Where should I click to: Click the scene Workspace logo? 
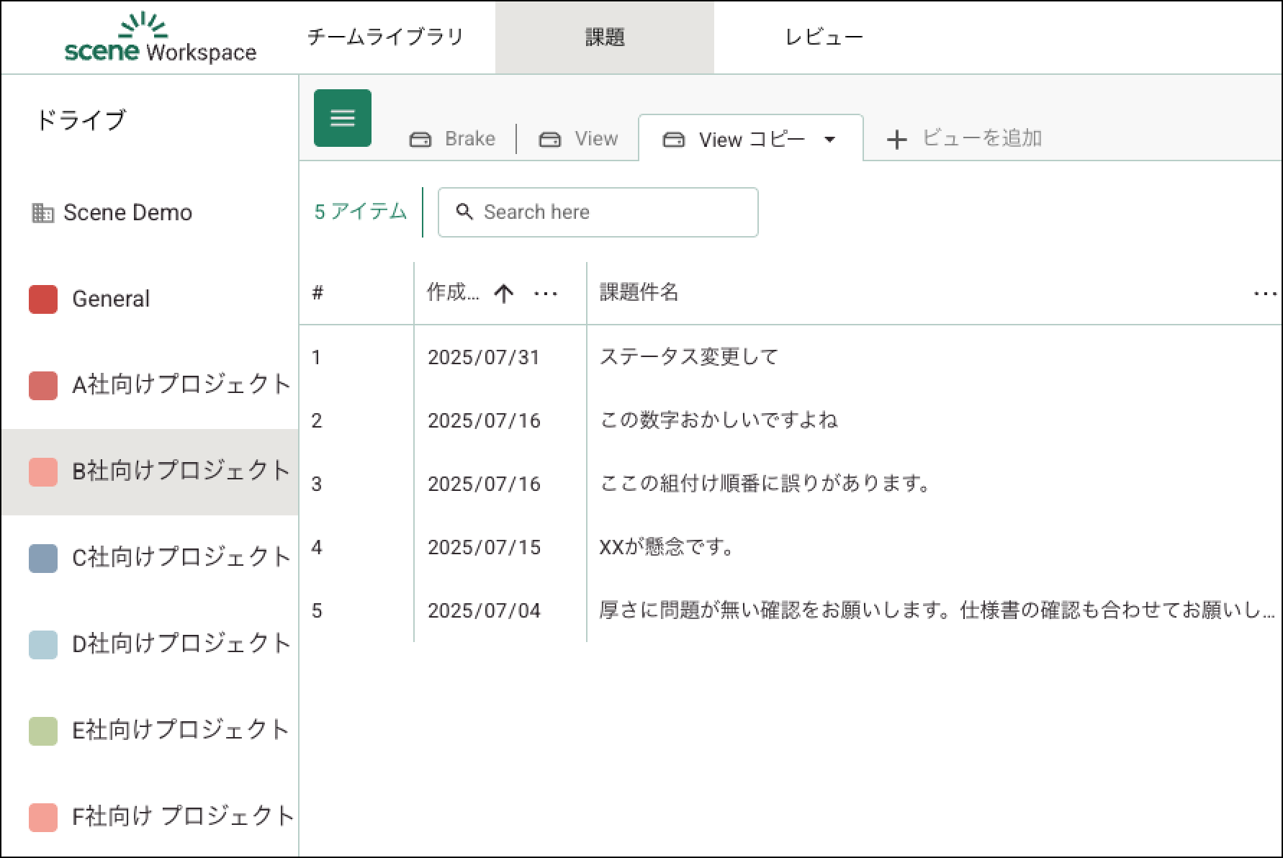coord(160,38)
